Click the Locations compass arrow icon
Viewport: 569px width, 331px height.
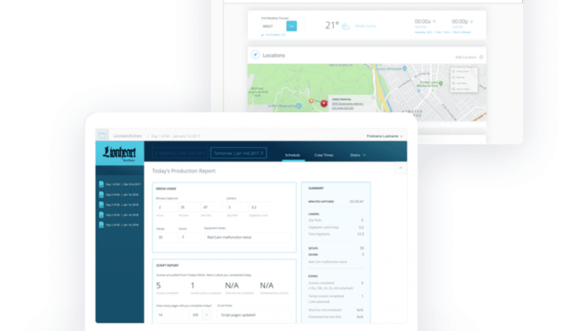pyautogui.click(x=255, y=55)
